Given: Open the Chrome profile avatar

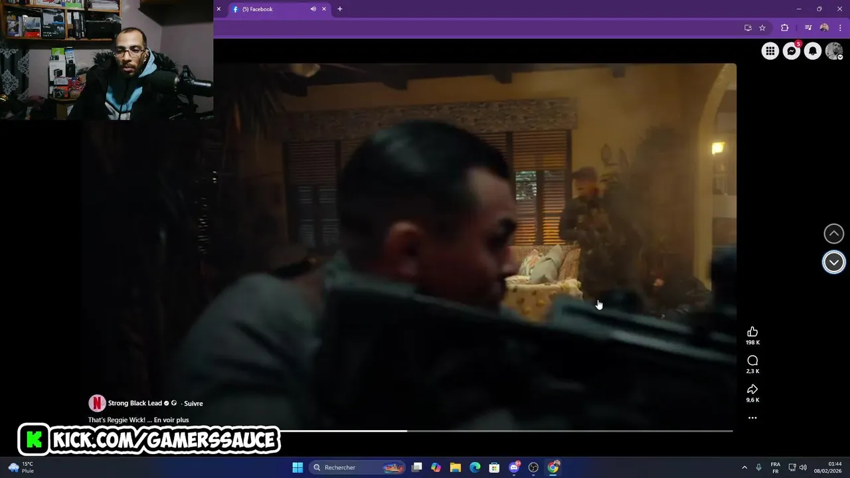Looking at the screenshot, I should pyautogui.click(x=824, y=28).
